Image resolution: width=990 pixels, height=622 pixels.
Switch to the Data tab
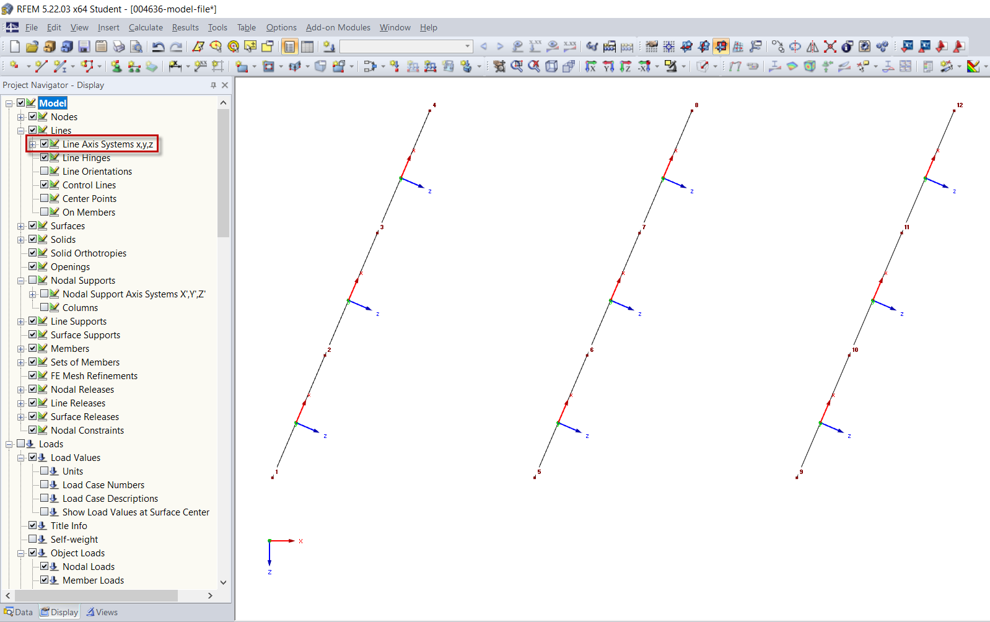[19, 612]
